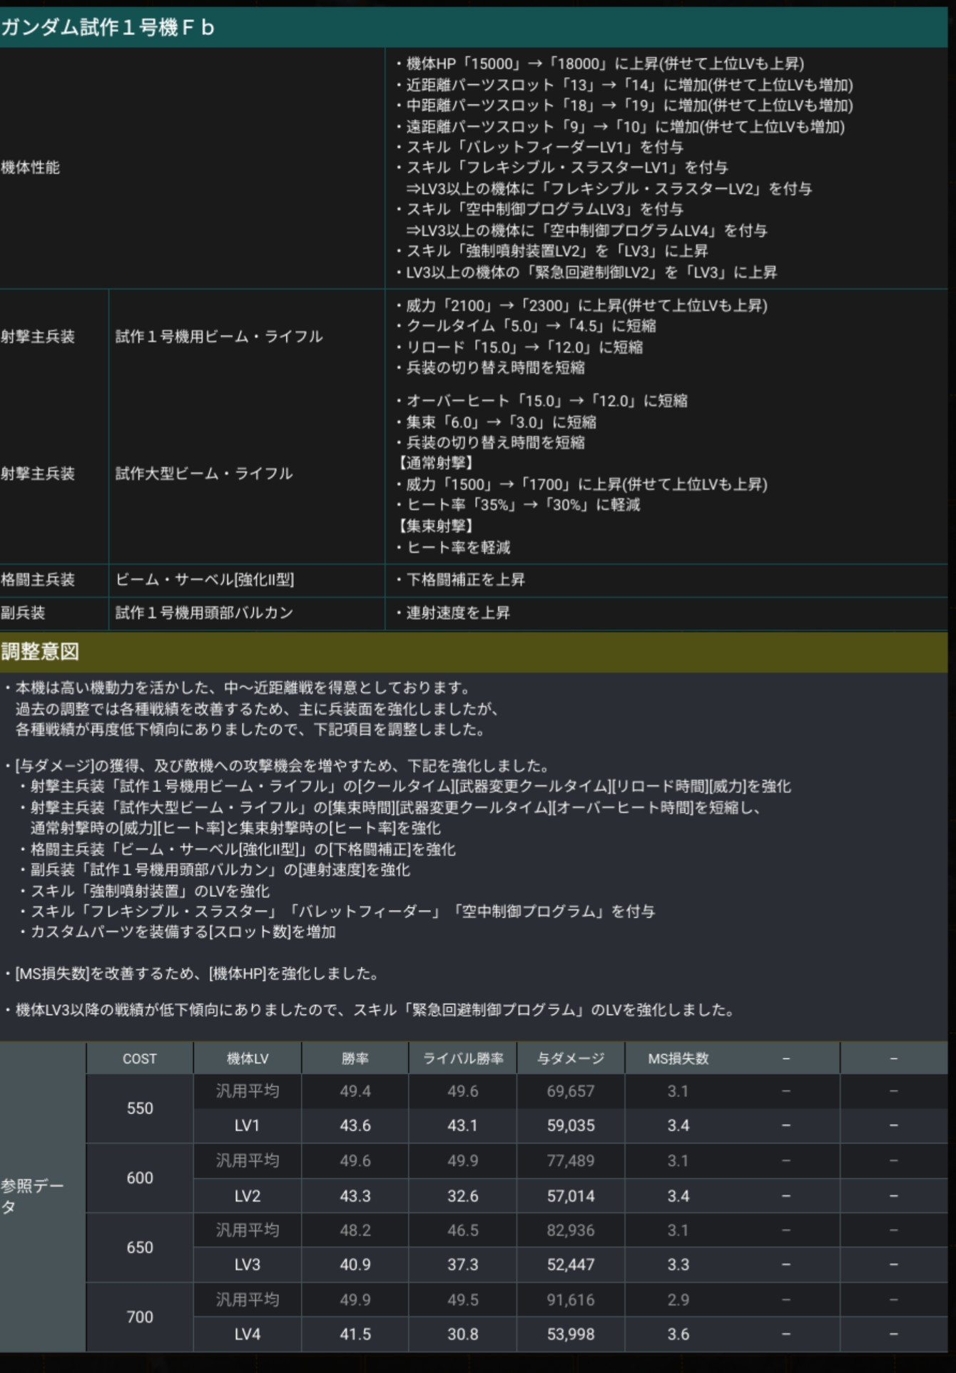Viewport: 956px width, 1373px height.
Task: Click the 与ダメージ column header
Action: click(x=571, y=1058)
